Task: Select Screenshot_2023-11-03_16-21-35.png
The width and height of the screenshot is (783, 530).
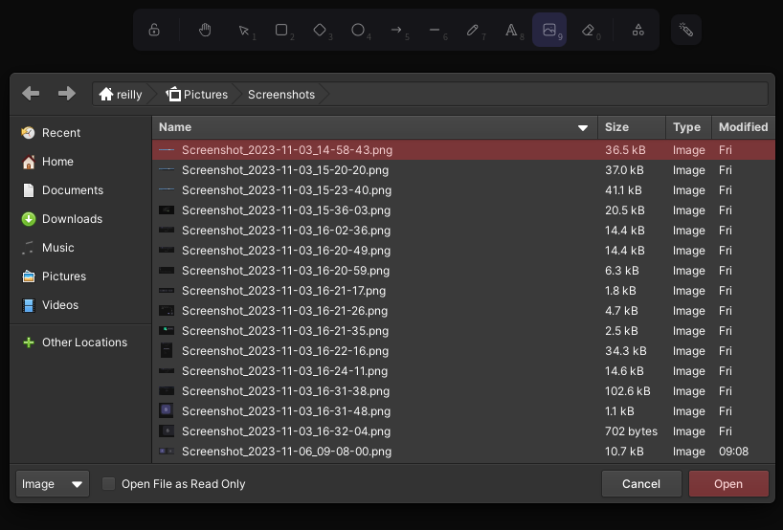Action: coord(463,331)
